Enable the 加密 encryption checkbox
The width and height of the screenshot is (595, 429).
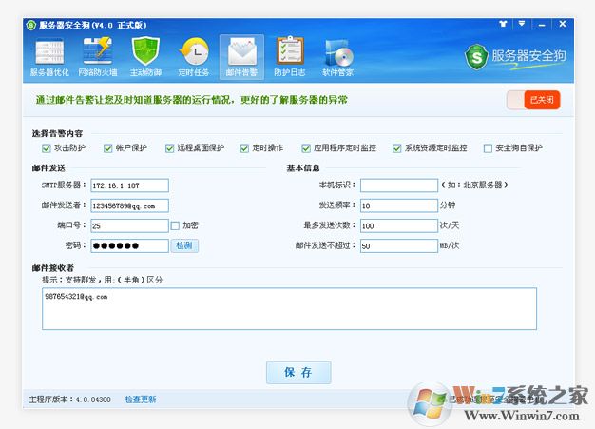pos(175,225)
